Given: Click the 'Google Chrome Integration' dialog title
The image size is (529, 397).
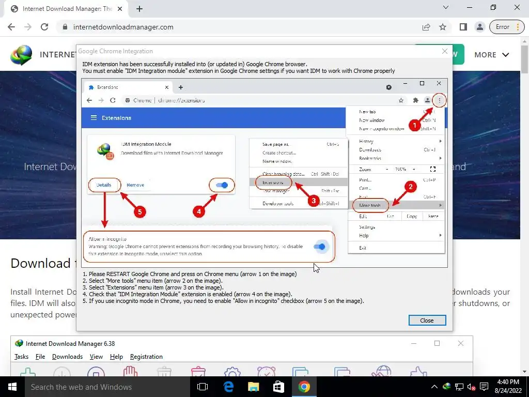Looking at the screenshot, I should click(x=115, y=51).
